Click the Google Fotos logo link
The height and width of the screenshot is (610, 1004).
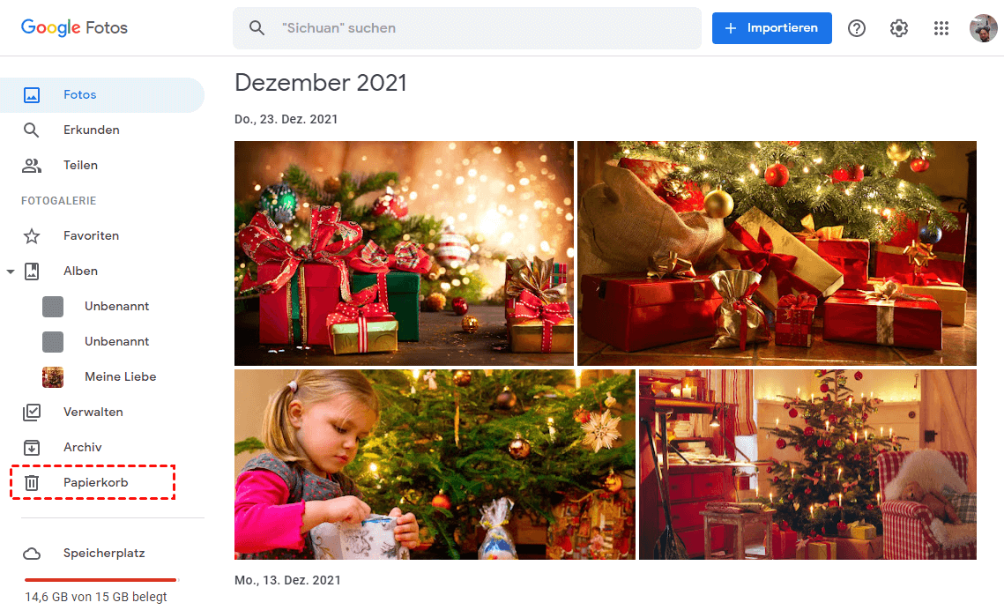point(74,27)
